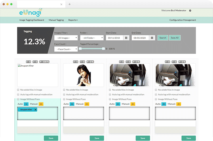The height and width of the screenshot is (141, 213).
Task: Remove the Anupam Kher tag
Action: [35, 110]
